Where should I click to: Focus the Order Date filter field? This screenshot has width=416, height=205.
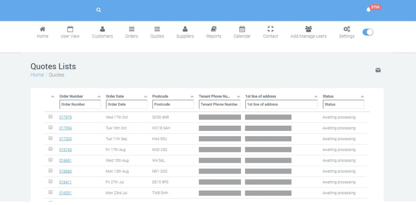(126, 104)
